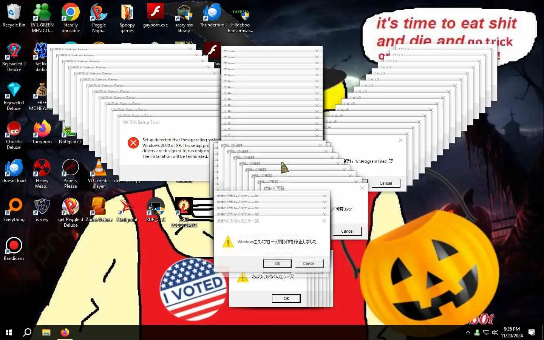
Task: Select the 'scary ass library' shortcut
Action: coord(184,18)
